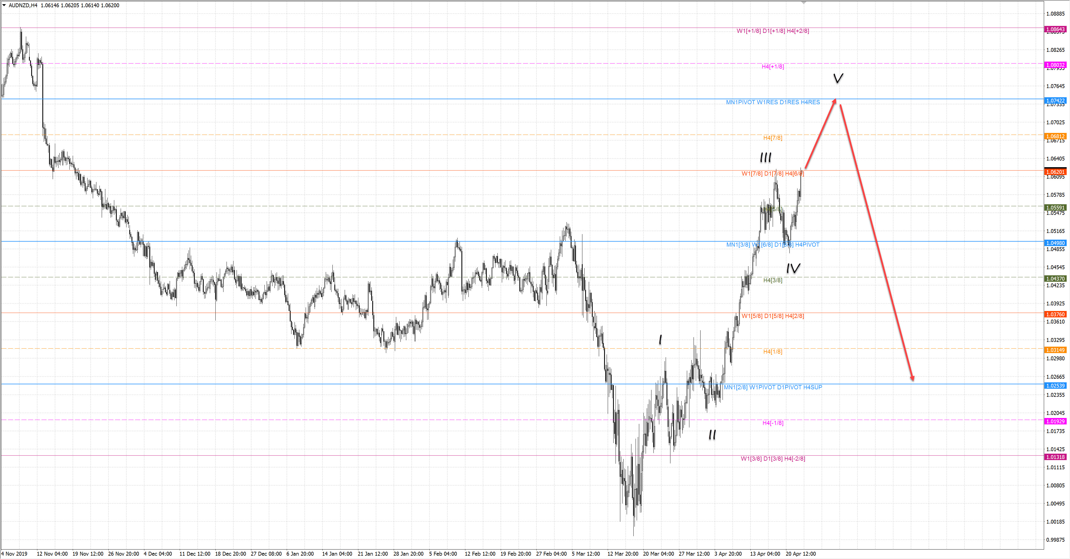
Task: Click the MN1[2/8] W1PIVOT D1PIVOT H4SUP label
Action: point(773,387)
